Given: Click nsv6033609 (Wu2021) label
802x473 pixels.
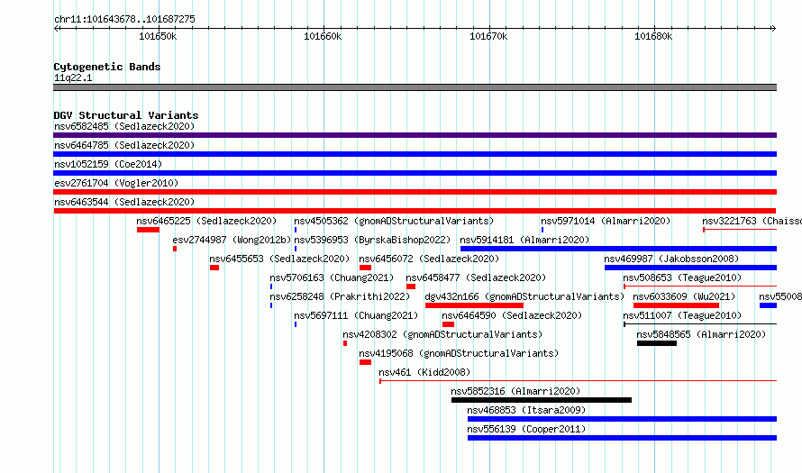Looking at the screenshot, I should click(684, 296).
